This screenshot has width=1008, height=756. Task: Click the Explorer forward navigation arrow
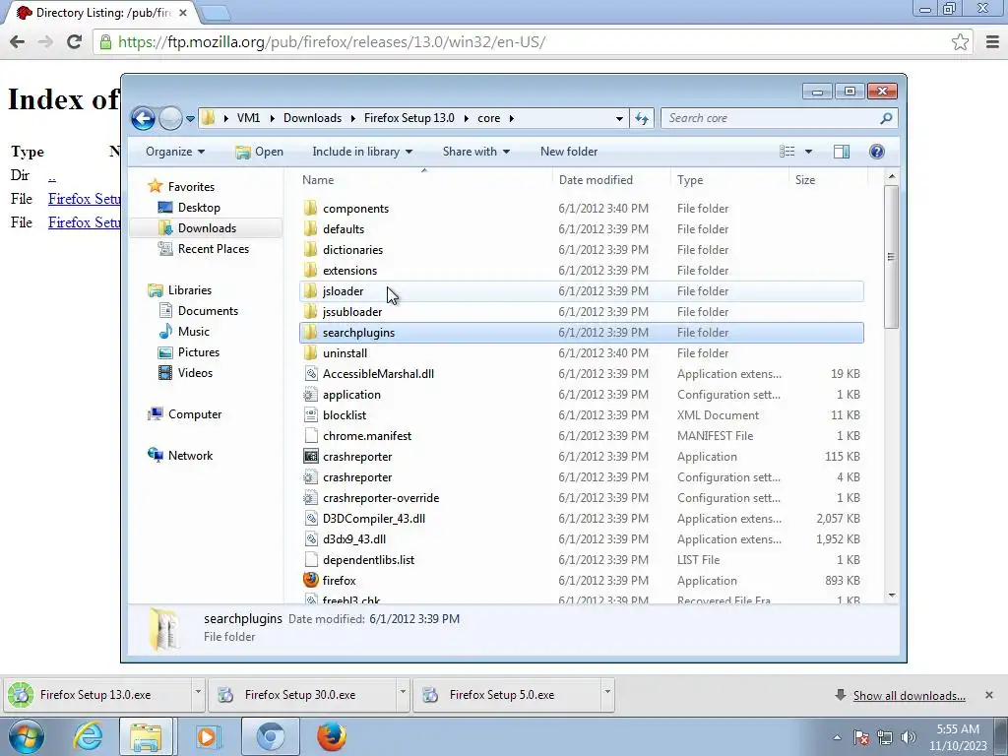pyautogui.click(x=170, y=118)
